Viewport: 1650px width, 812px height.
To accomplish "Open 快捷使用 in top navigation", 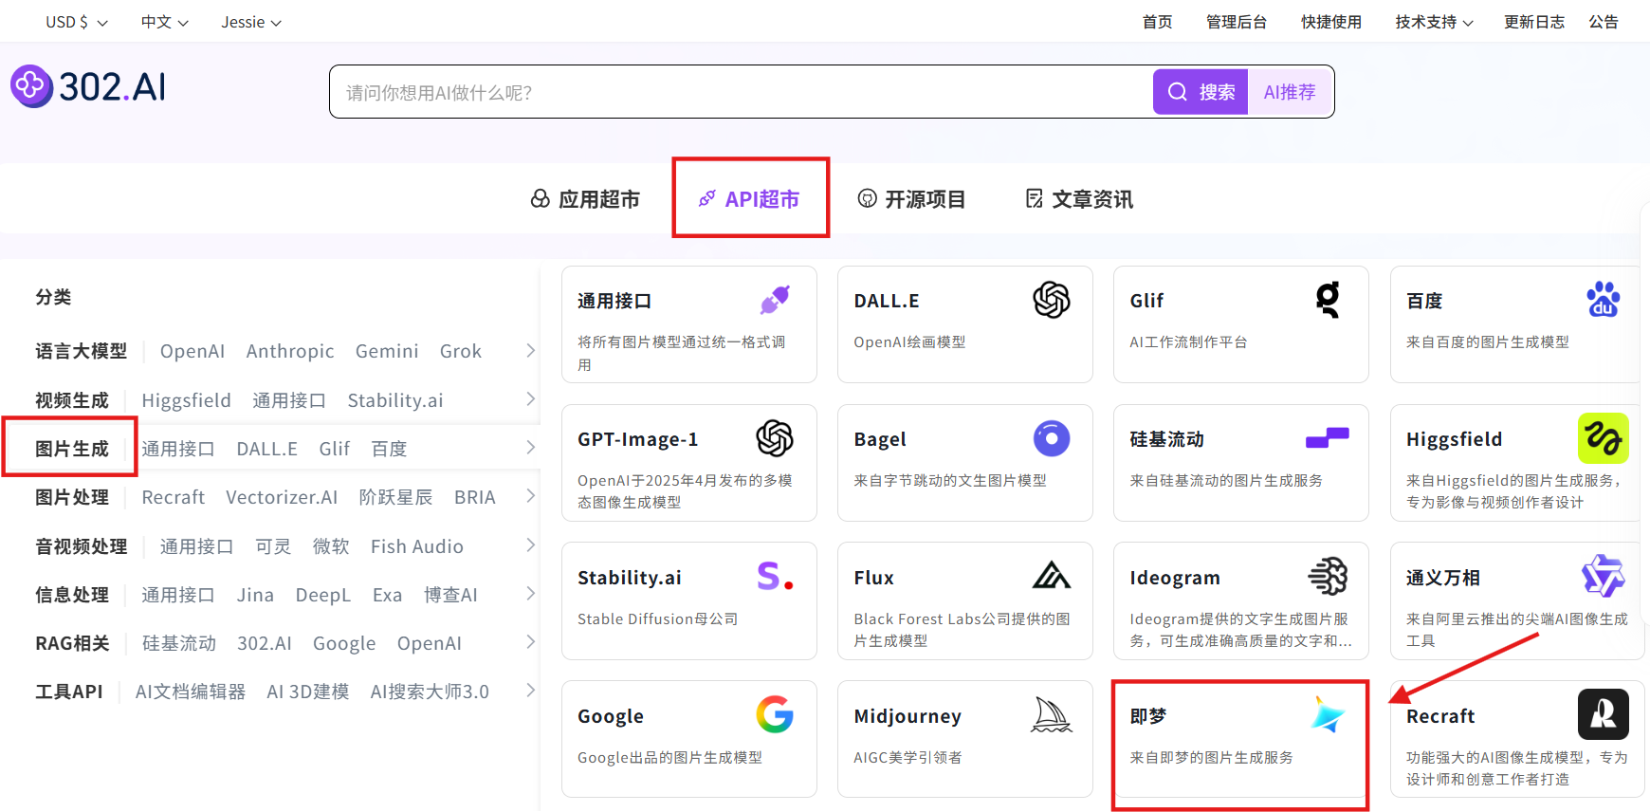I will pyautogui.click(x=1331, y=22).
